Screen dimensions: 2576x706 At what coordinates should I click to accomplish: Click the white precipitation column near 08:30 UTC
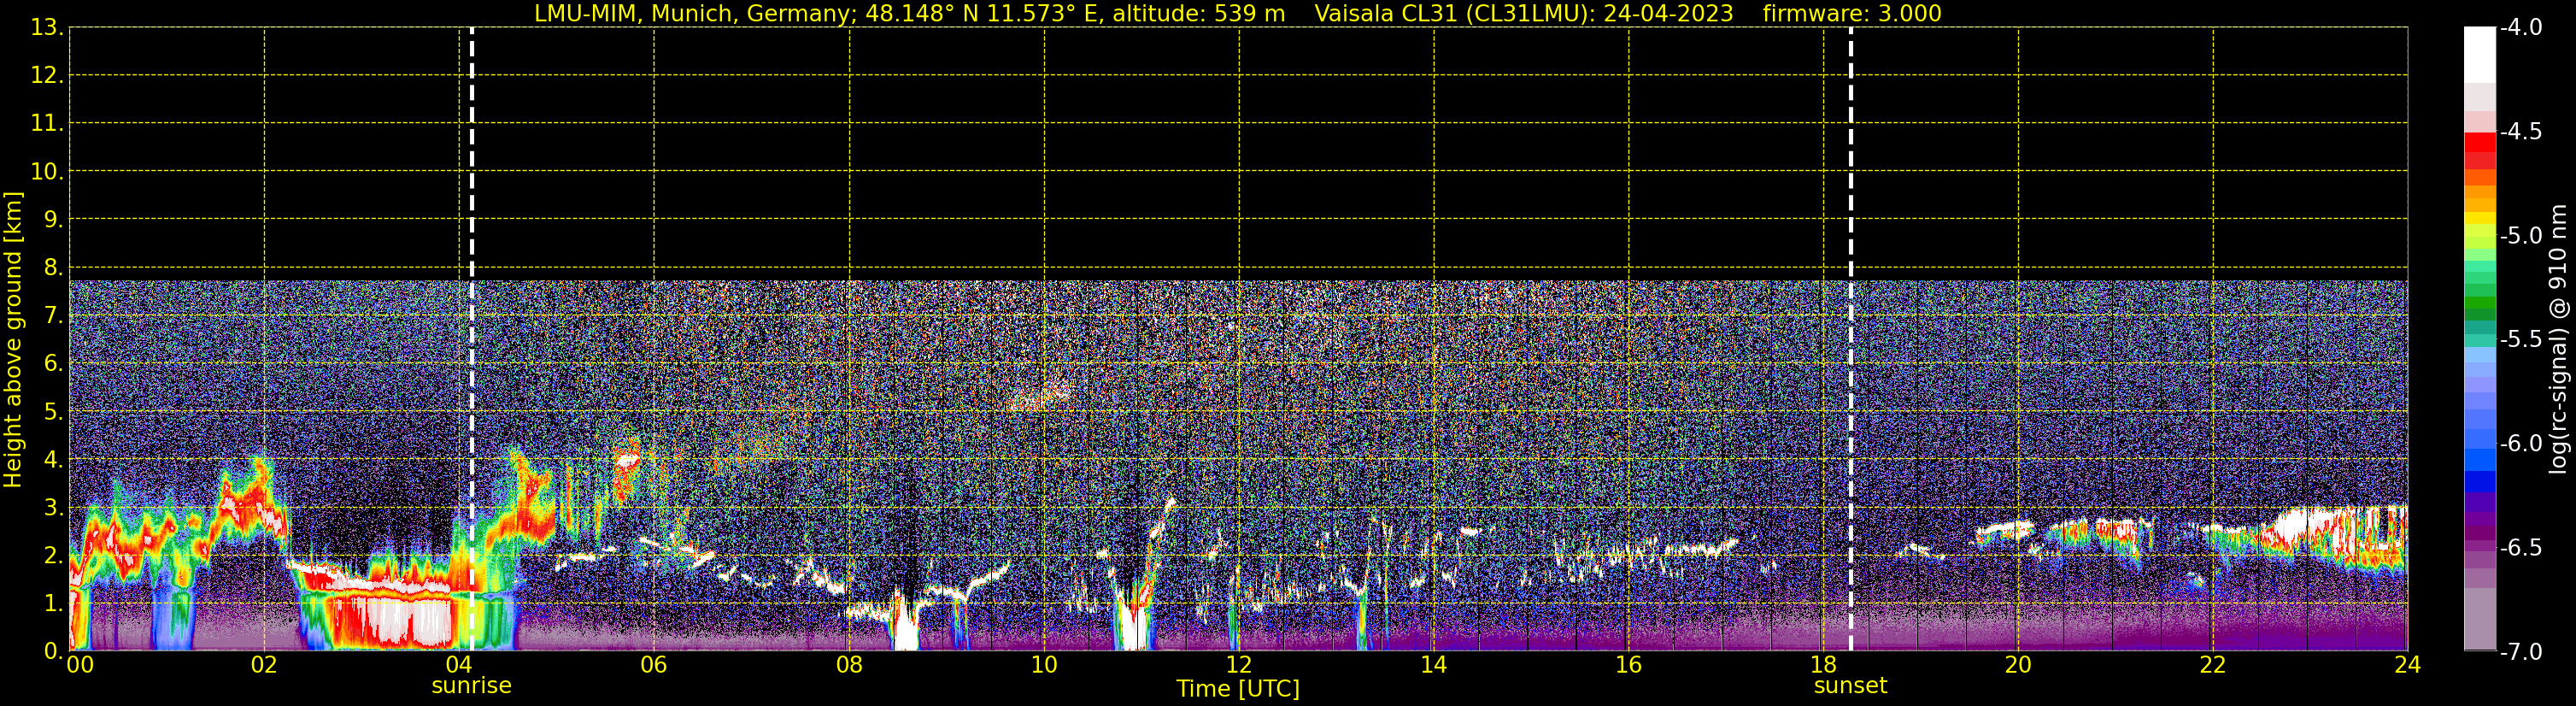pos(906,625)
